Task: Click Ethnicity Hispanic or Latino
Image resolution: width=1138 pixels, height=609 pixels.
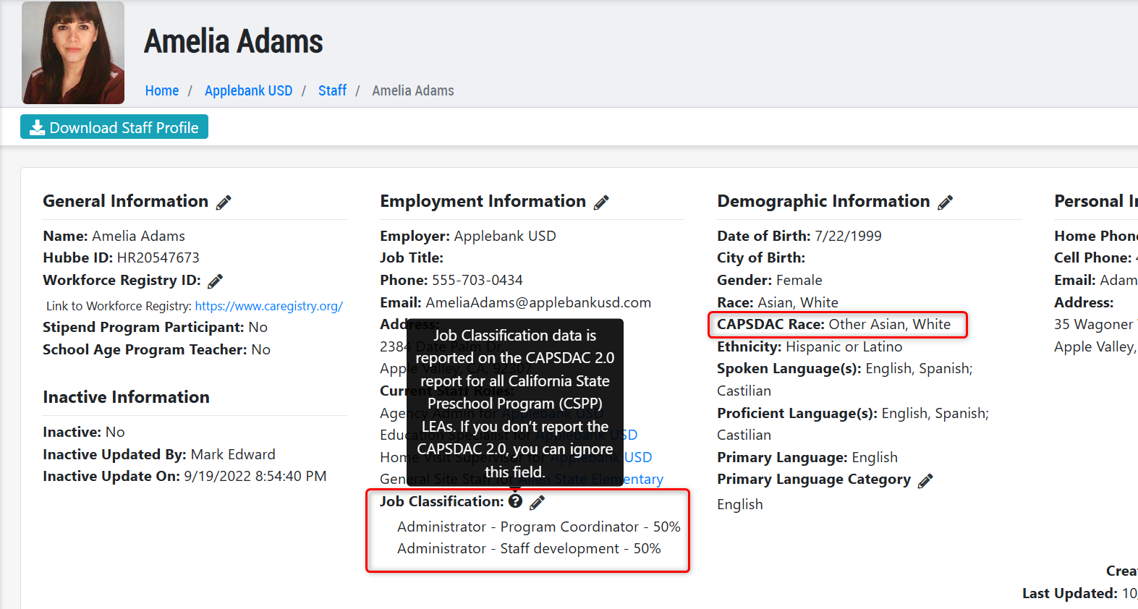Action: [810, 346]
